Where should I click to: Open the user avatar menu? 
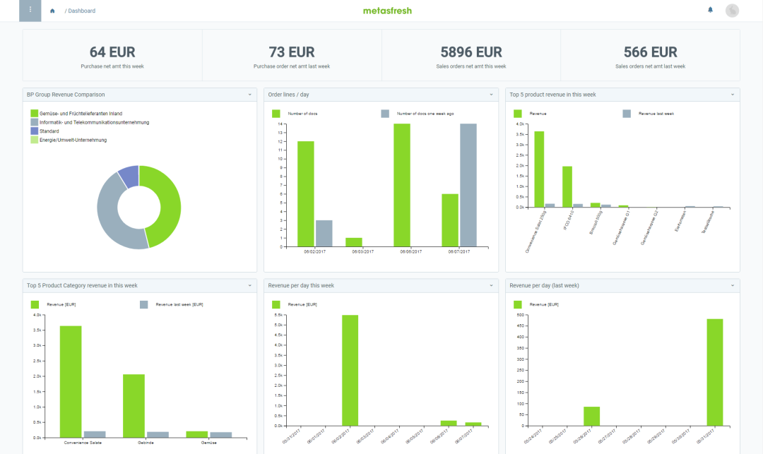[x=732, y=10]
